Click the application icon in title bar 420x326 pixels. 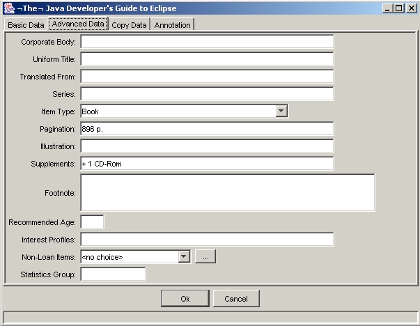point(9,8)
